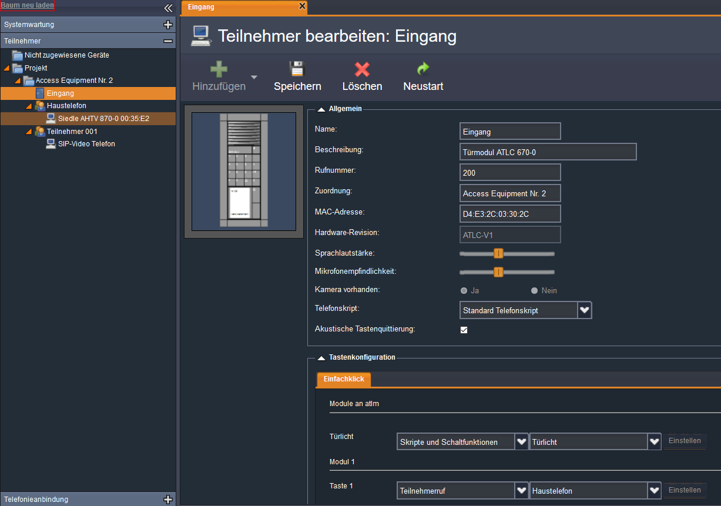The height and width of the screenshot is (506, 721).
Task: Click the Teilnehmer 001 user icon
Action: (40, 132)
